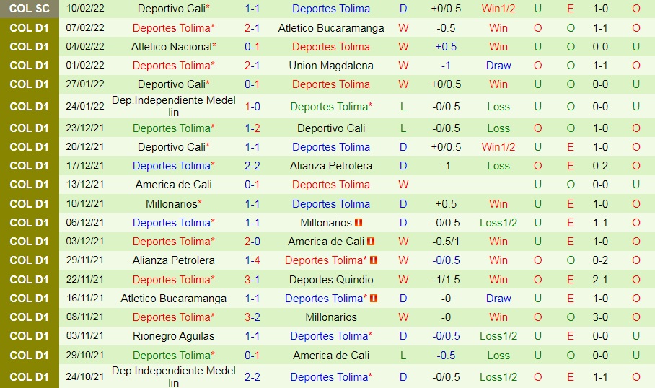Select the 10/02/22 date cell

pos(85,9)
